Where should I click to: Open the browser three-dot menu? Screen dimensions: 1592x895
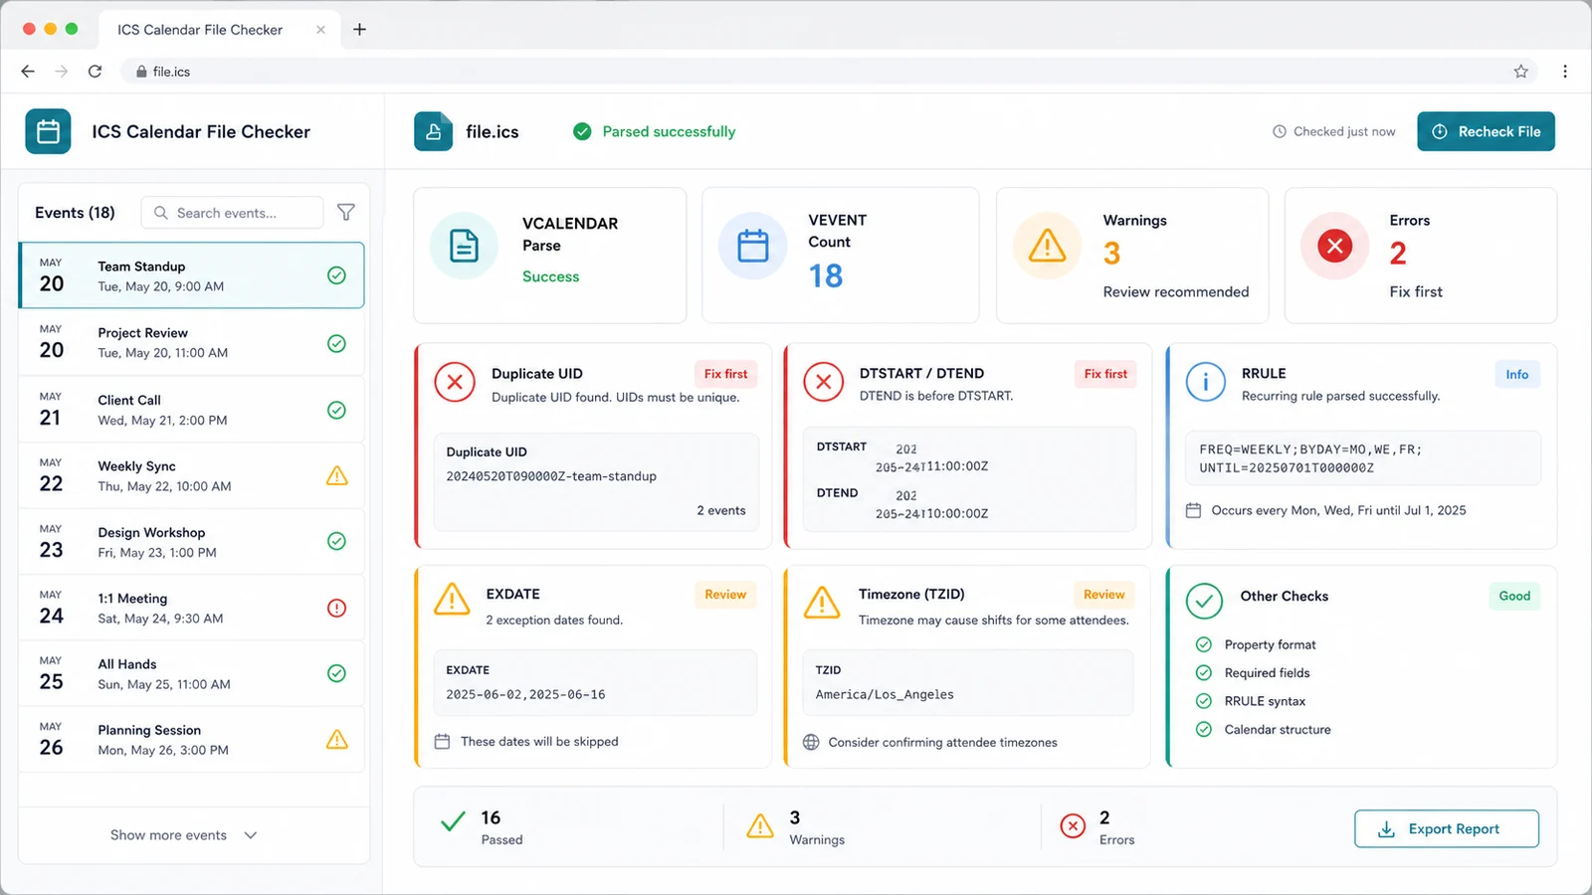pyautogui.click(x=1565, y=72)
